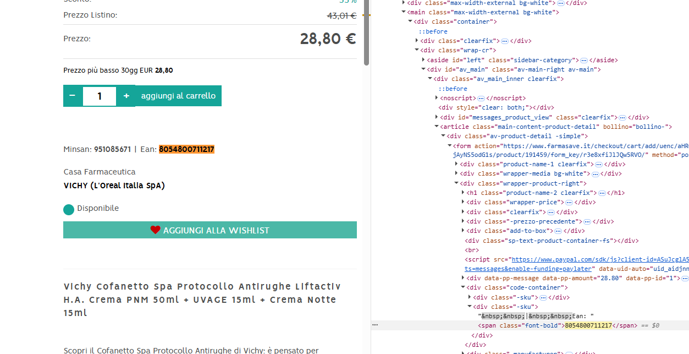The height and width of the screenshot is (354, 689).
Task: Click ellipsis badge on noscript node
Action: [x=481, y=98]
